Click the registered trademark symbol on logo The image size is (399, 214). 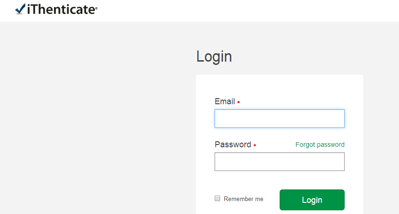[x=96, y=7]
